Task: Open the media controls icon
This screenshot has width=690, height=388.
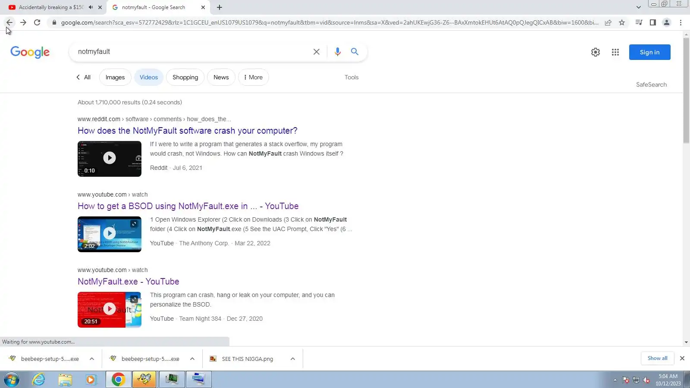Action: click(639, 22)
